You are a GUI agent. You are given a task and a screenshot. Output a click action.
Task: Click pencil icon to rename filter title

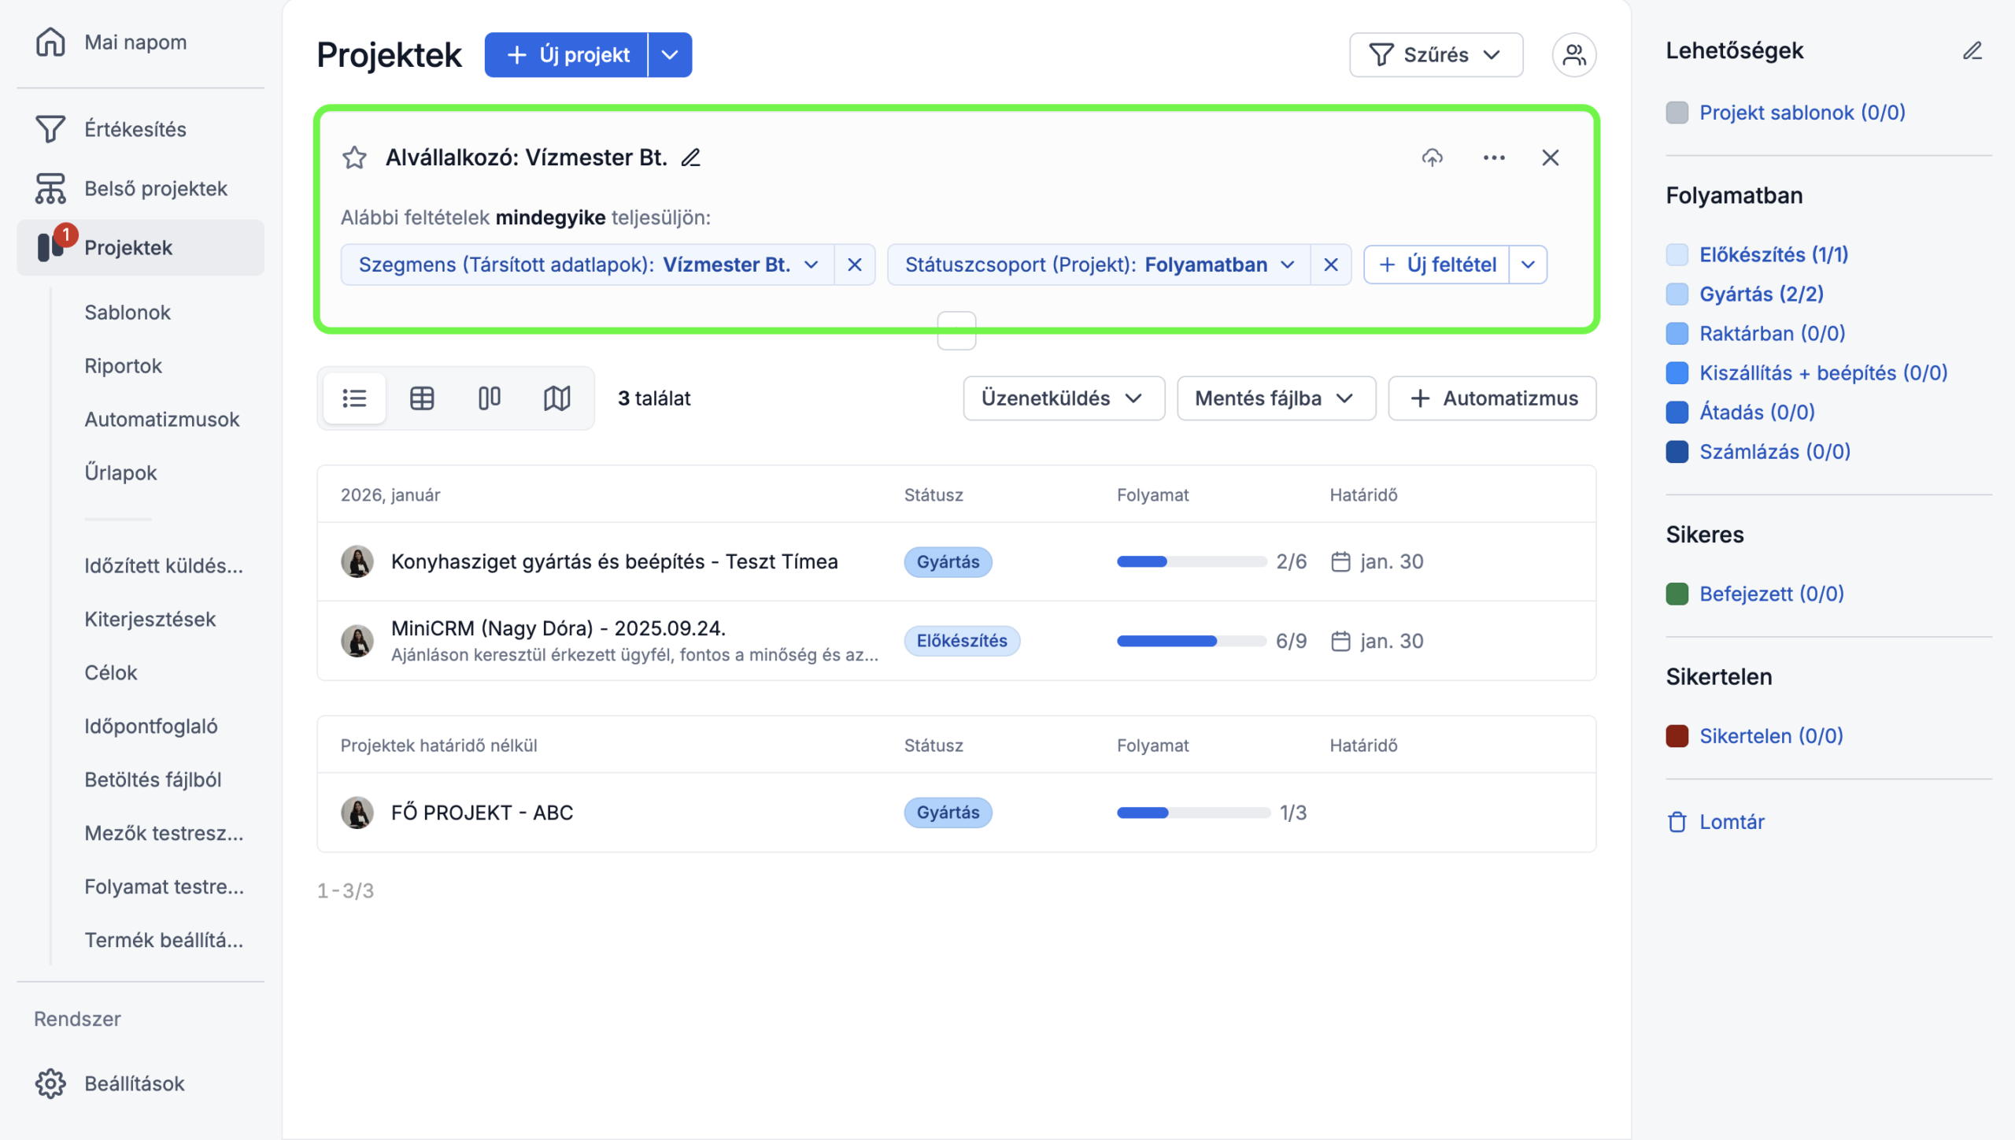[691, 157]
